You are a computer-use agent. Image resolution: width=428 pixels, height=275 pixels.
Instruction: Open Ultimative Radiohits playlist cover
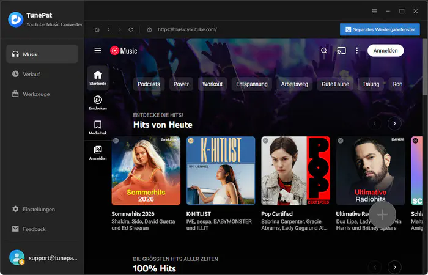[371, 170]
